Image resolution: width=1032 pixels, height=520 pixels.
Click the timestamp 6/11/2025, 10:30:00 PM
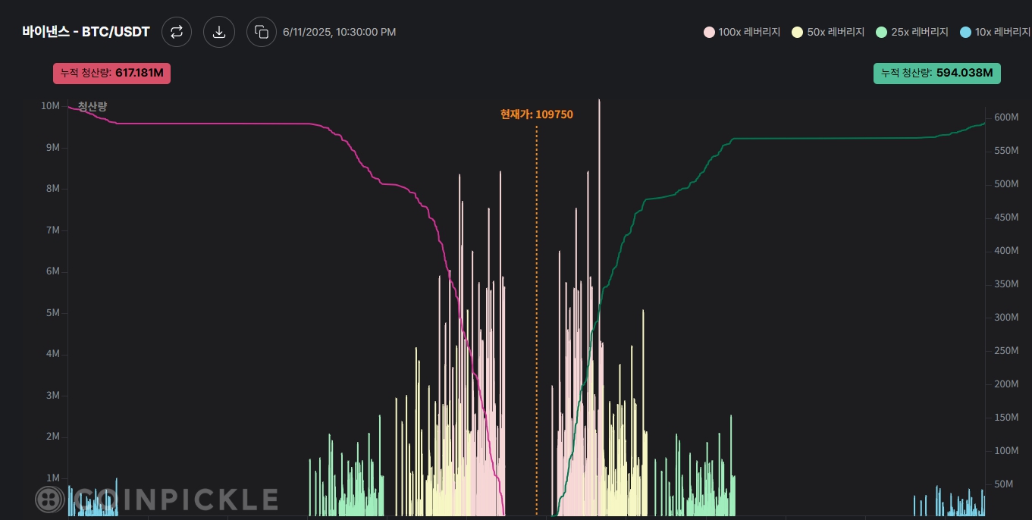click(x=339, y=32)
